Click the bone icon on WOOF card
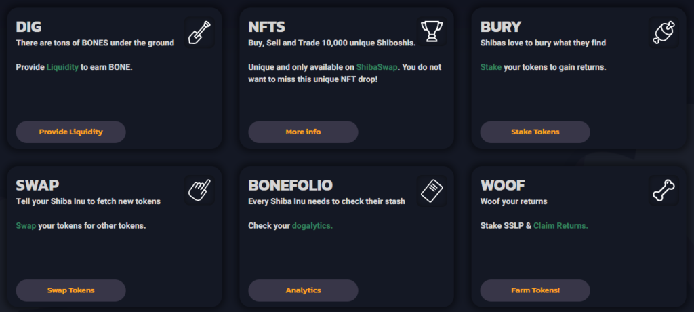Screen dimensions: 694x312 coord(663,191)
